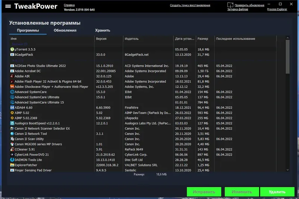Switch to the Обновления tab
299x199 pixels.
(65, 30)
